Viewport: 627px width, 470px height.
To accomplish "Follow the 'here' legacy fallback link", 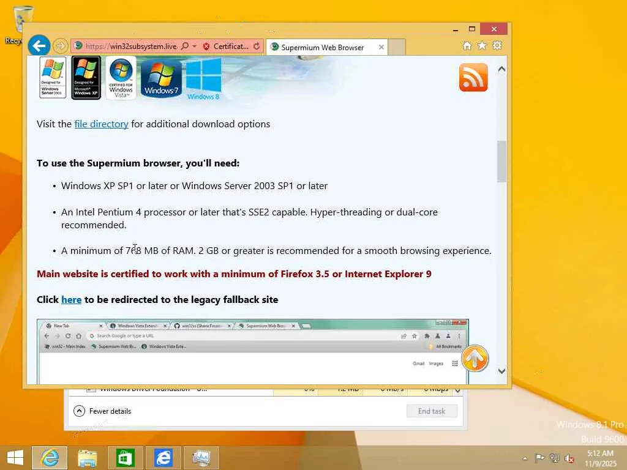I will [x=71, y=300].
